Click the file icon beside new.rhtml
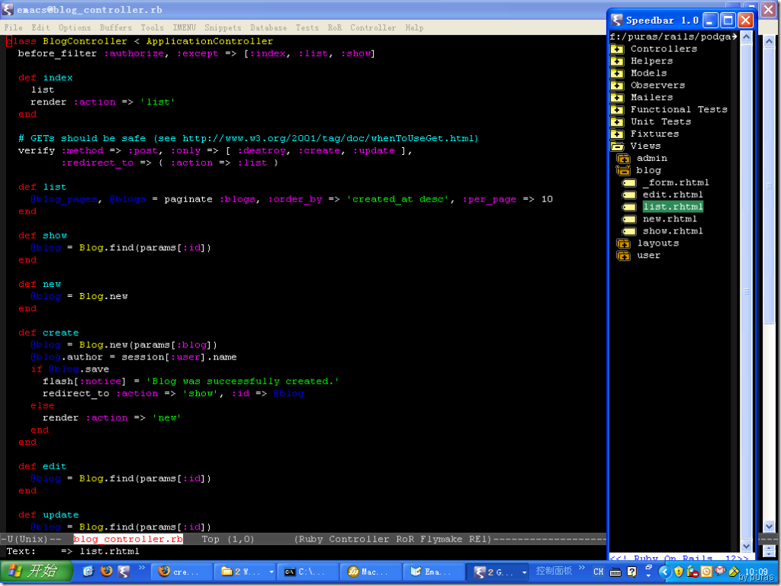This screenshot has height=586, width=781. 629,219
